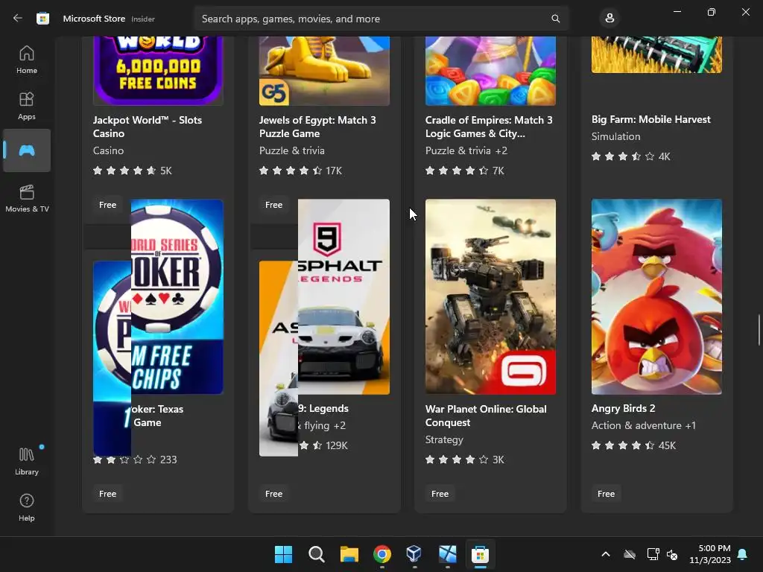
Task: Open taskbar Search
Action: tap(316, 554)
